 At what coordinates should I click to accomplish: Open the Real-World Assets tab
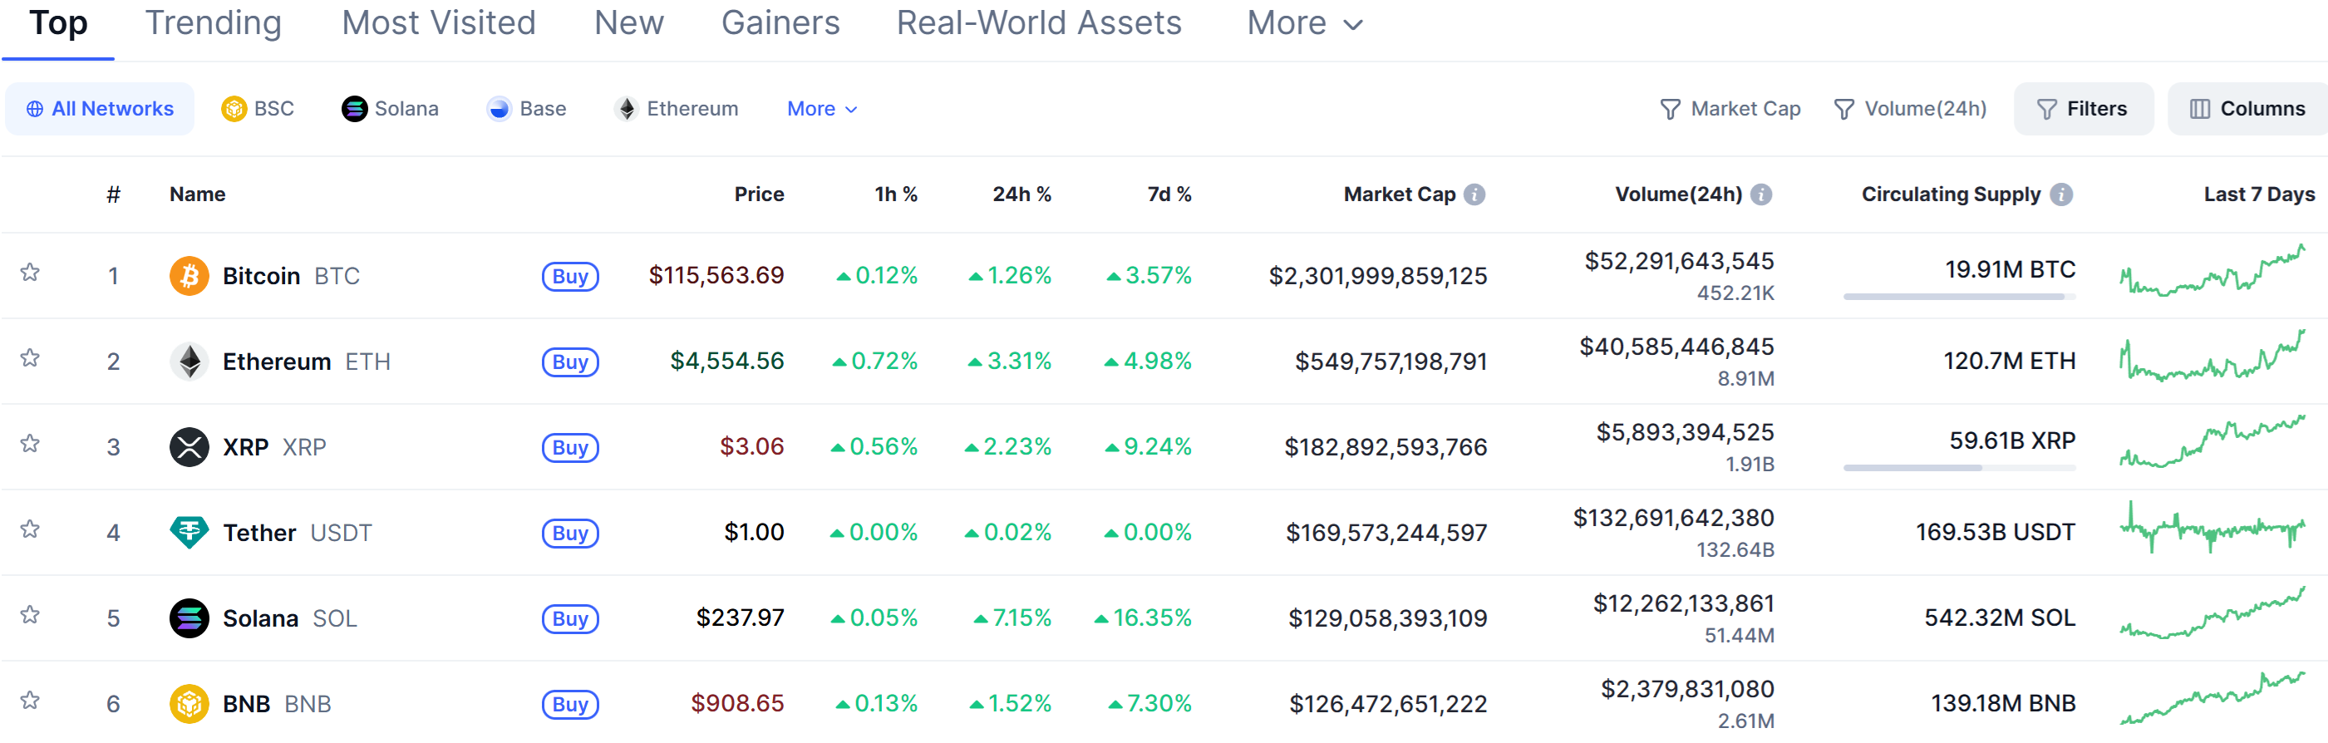point(1038,23)
